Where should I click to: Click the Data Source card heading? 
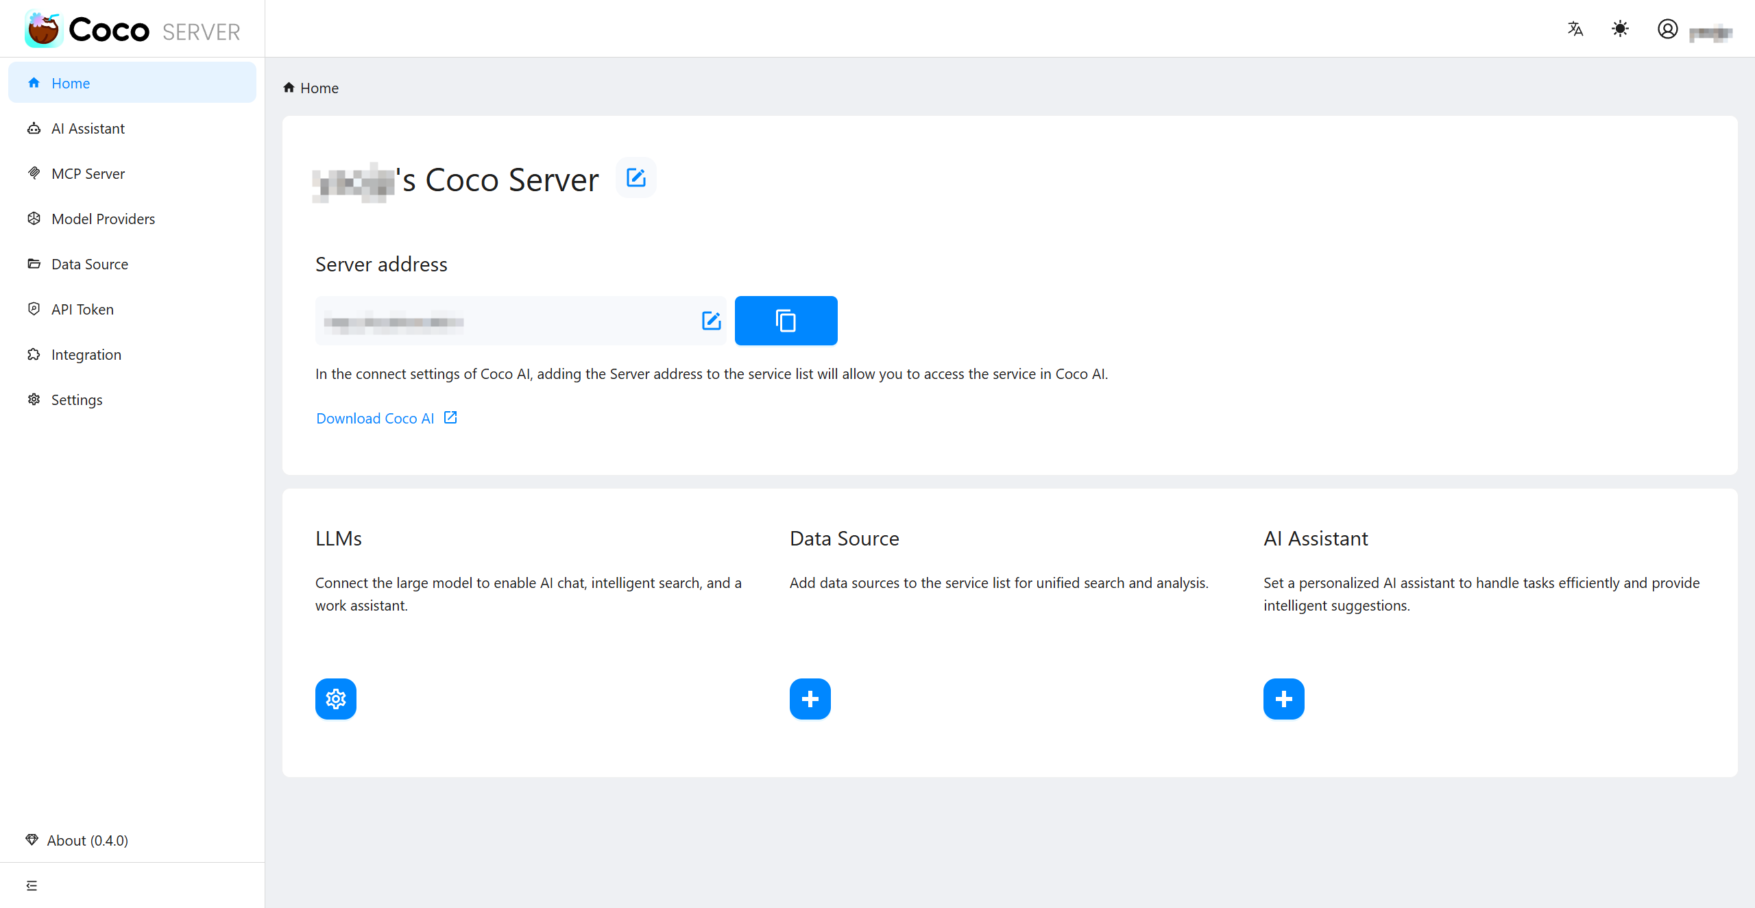(845, 539)
